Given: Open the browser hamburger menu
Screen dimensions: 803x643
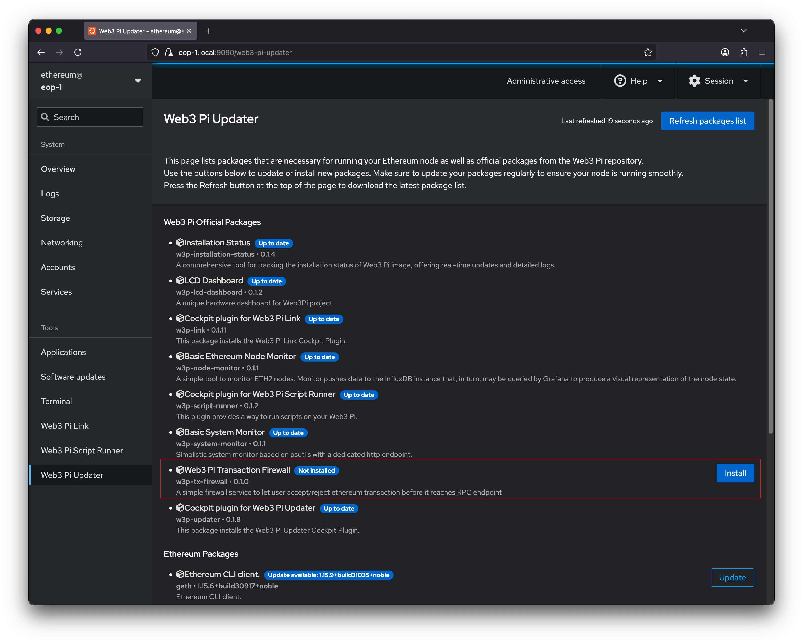Looking at the screenshot, I should (762, 52).
